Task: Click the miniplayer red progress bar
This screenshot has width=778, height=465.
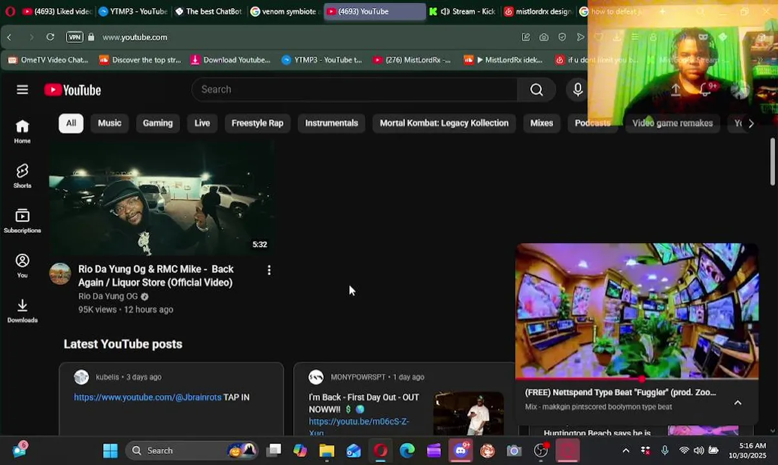Action: pos(637,378)
